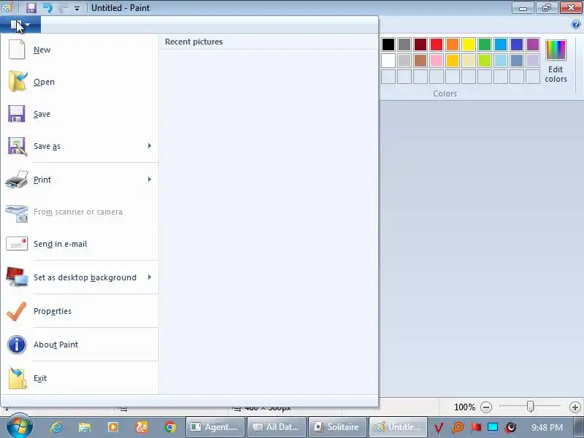Click the Save icon in quick access toolbar
The image size is (584, 438).
point(31,8)
